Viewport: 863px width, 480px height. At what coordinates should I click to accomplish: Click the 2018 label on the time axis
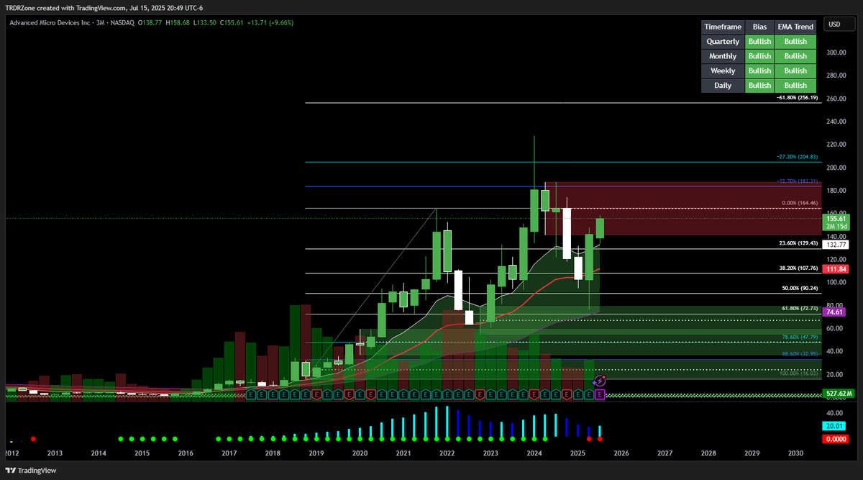273,453
